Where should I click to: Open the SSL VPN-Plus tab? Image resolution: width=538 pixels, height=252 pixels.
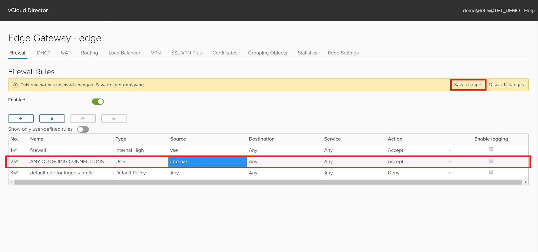187,53
